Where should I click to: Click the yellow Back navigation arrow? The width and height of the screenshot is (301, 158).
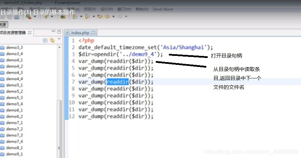pyautogui.click(x=107, y=17)
